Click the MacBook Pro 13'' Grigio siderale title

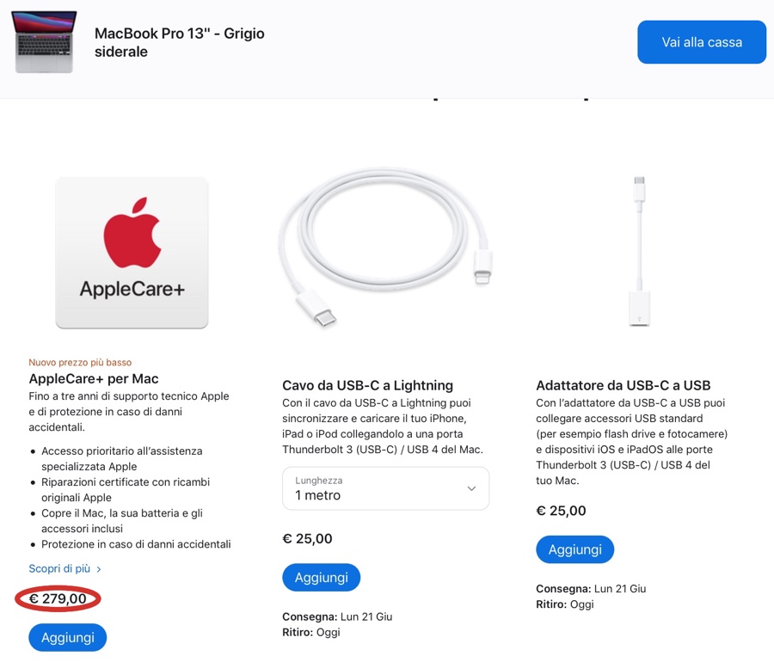180,42
